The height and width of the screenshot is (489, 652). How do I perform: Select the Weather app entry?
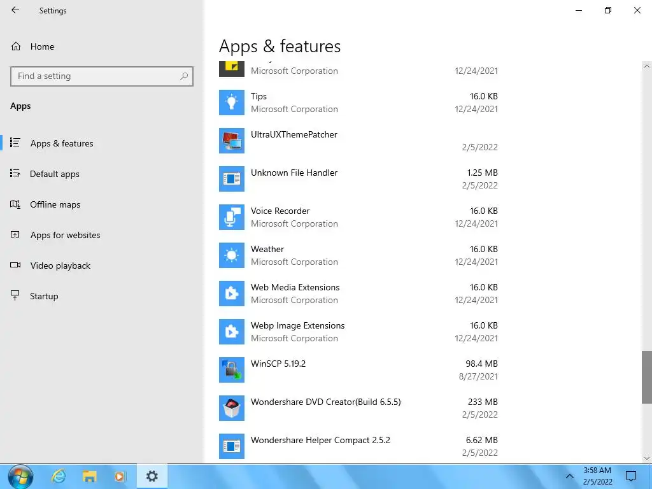[358, 255]
